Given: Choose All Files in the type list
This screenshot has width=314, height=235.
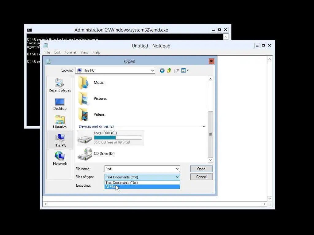Looking at the screenshot, I should 142,187.
